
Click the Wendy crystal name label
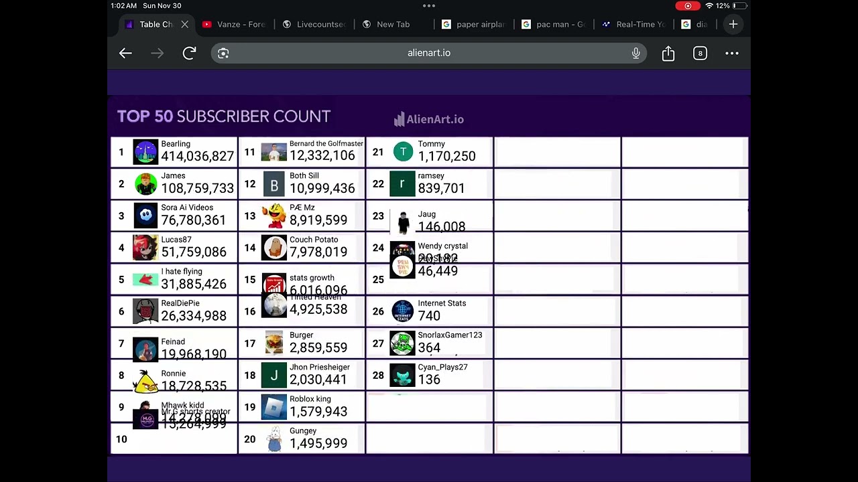(x=442, y=246)
